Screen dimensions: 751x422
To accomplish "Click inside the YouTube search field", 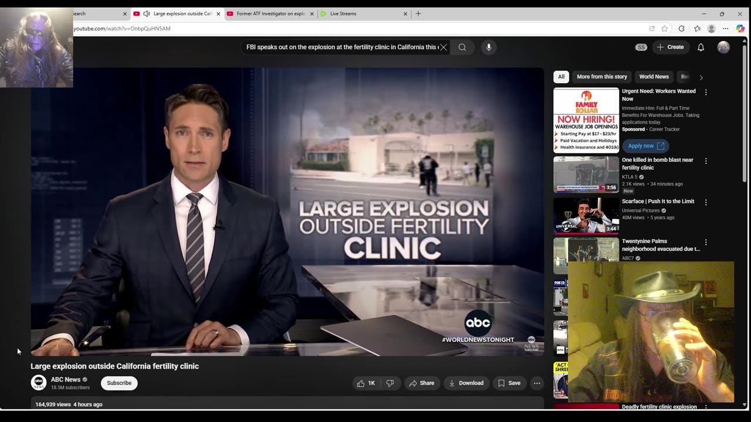I will (341, 47).
